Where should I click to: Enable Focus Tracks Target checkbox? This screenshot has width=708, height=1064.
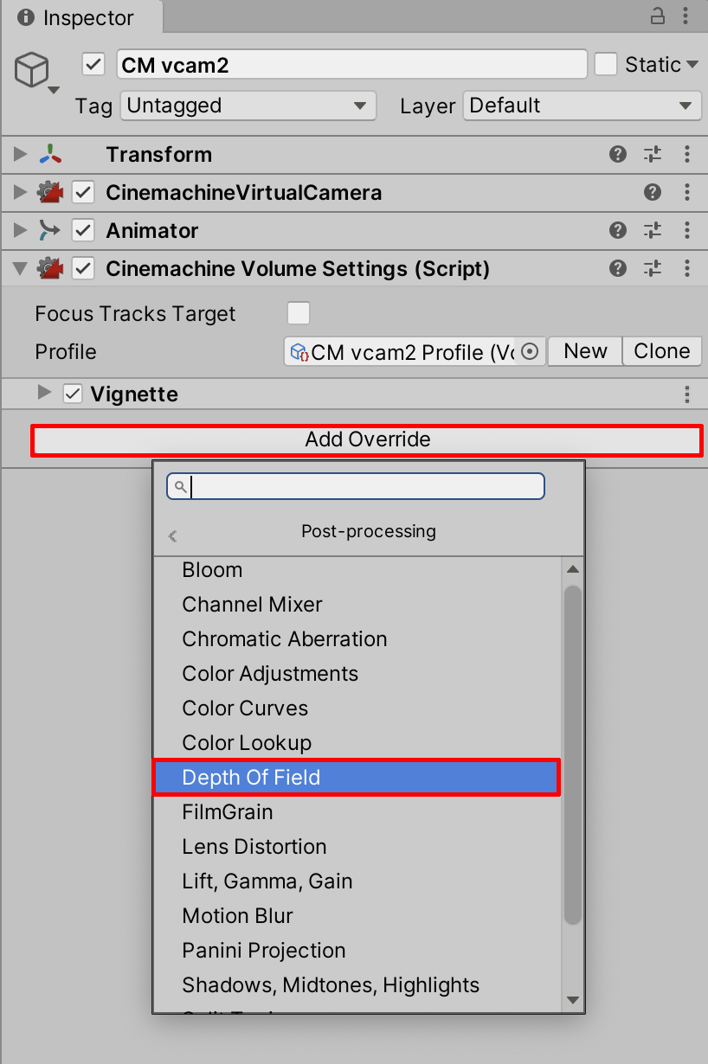[299, 313]
